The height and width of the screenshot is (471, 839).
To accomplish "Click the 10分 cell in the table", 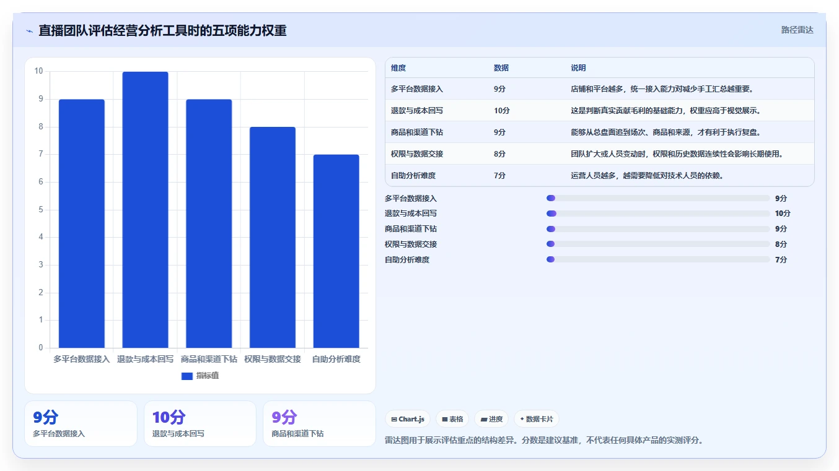I will [502, 111].
